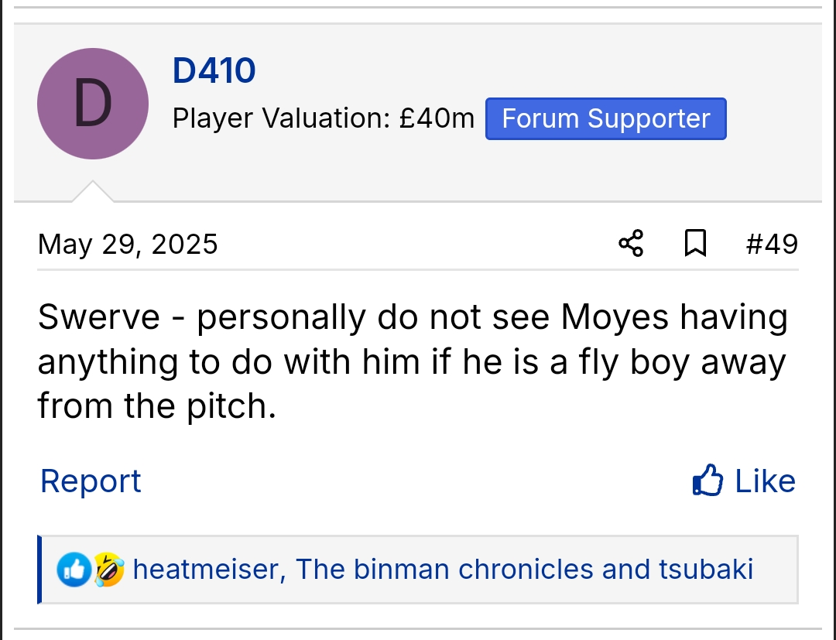Image resolution: width=836 pixels, height=640 pixels.
Task: Click the Player Valuation: £40m user title
Action: click(323, 118)
